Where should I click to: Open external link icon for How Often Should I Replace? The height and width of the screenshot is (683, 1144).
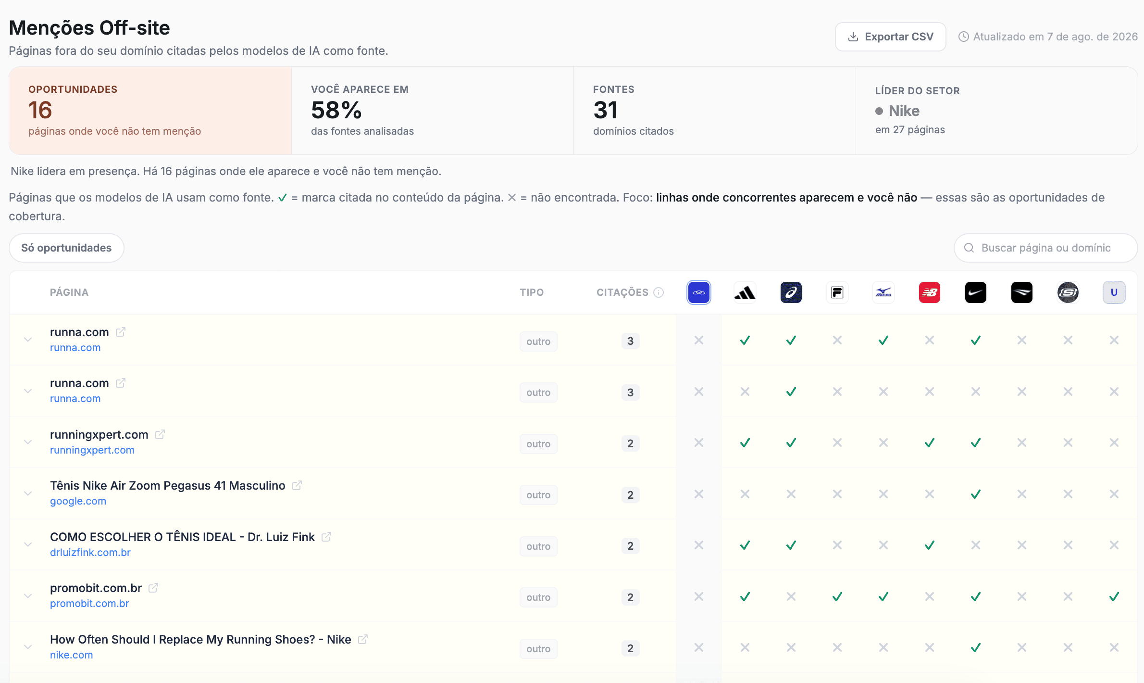pos(363,639)
